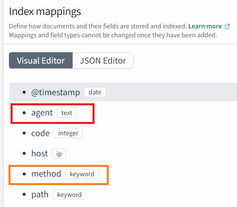Click the keyword badge next to method
Image resolution: width=237 pixels, height=207 pixels.
coord(82,174)
